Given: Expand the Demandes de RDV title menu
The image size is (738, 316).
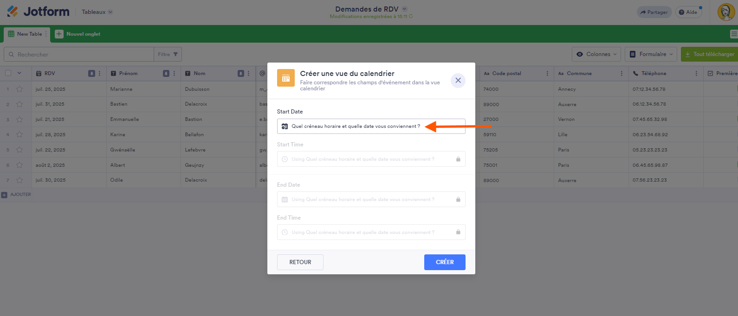Looking at the screenshot, I should (x=404, y=9).
